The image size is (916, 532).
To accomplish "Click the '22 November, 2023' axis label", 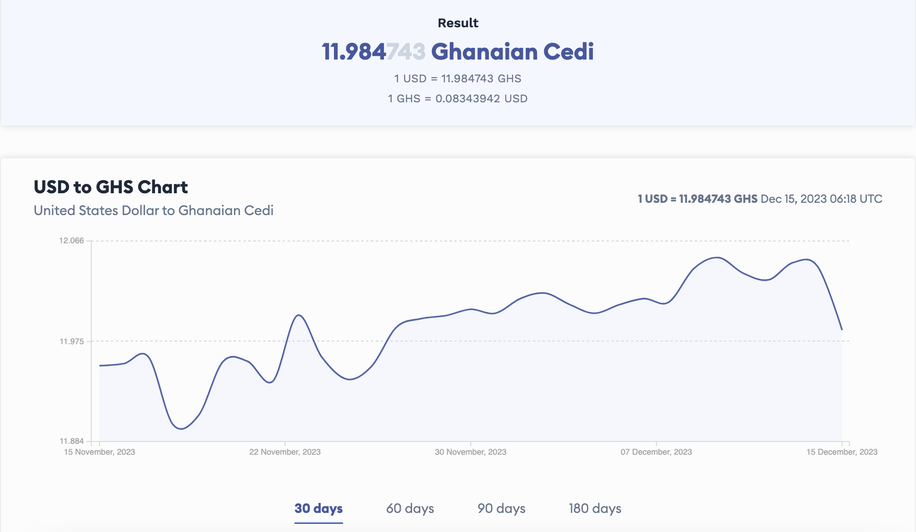I will pyautogui.click(x=285, y=452).
